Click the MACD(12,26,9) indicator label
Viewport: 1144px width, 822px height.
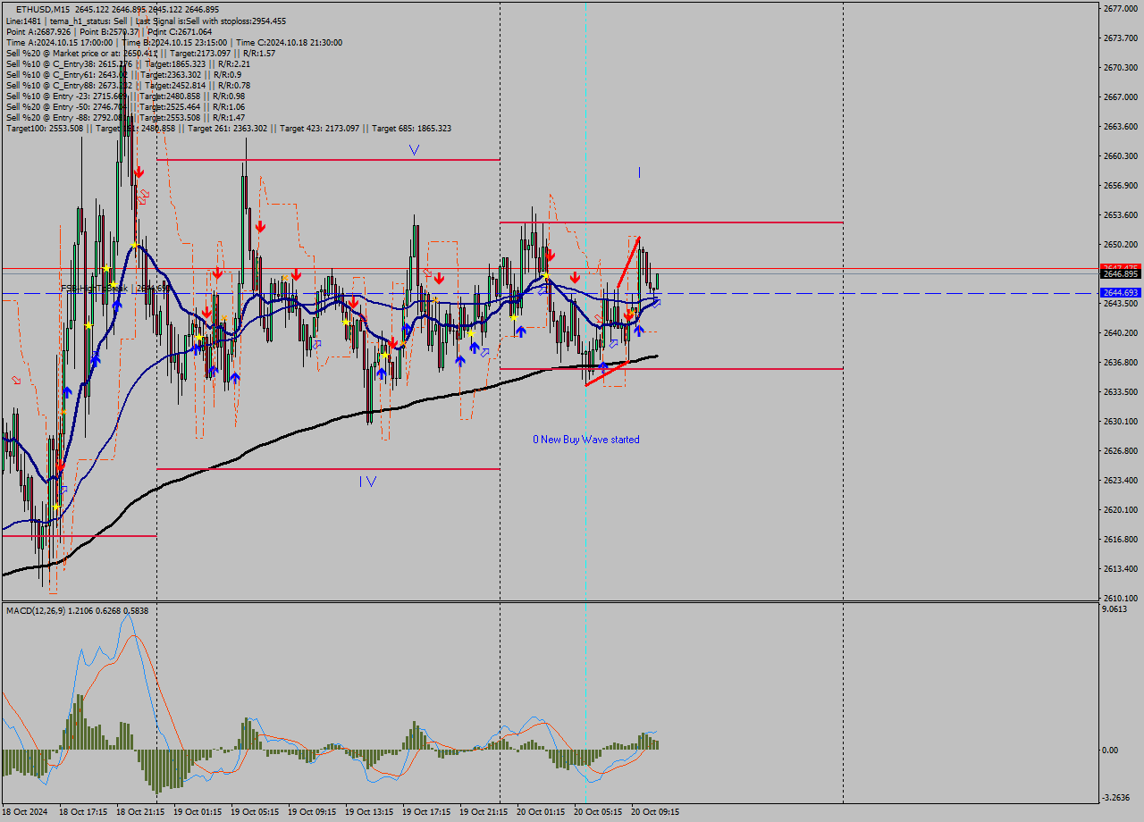click(x=78, y=610)
